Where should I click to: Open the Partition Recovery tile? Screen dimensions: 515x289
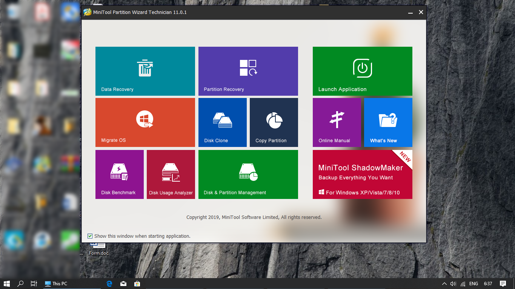(248, 71)
